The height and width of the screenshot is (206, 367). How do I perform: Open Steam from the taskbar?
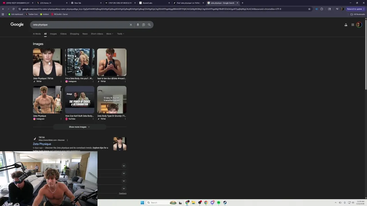[225, 203]
